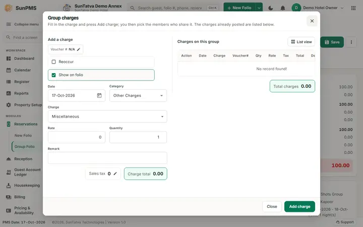Image resolution: width=363 pixels, height=227 pixels.
Task: Sort by the Date column header
Action: click(x=203, y=55)
